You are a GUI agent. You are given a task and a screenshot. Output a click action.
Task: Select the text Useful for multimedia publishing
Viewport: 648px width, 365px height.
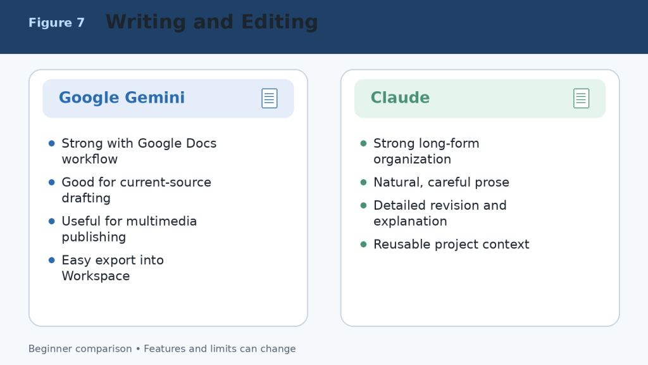129,229
